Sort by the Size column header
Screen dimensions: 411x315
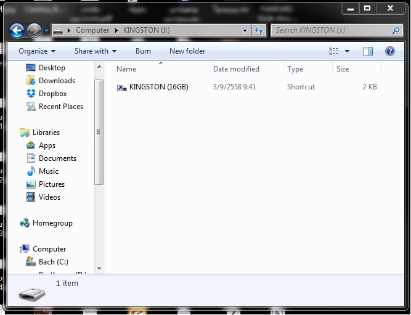click(357, 69)
